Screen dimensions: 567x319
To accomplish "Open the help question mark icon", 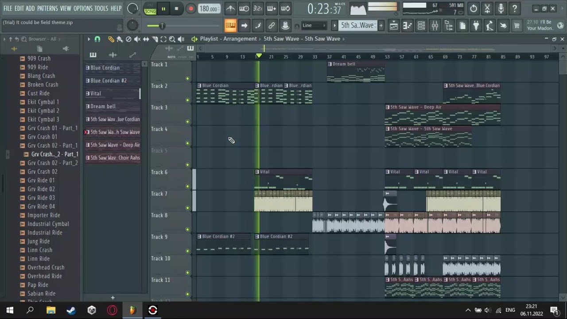I will (x=514, y=8).
